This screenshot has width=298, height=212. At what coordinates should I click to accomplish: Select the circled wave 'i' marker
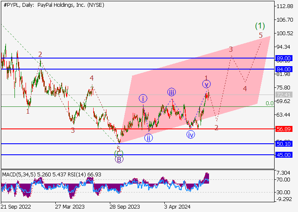(x=143, y=98)
